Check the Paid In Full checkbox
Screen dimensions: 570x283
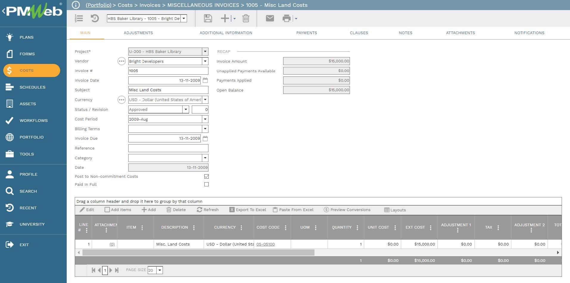click(x=206, y=184)
